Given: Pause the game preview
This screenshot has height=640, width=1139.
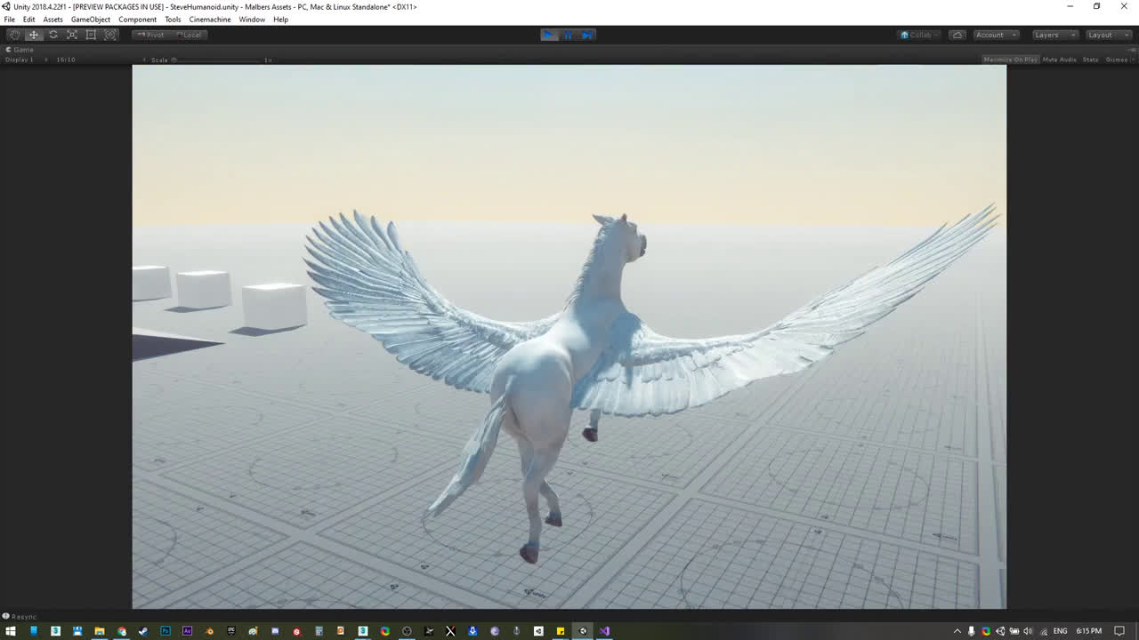Looking at the screenshot, I should (x=568, y=35).
